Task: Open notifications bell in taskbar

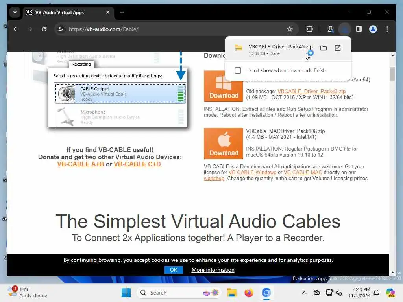Action: (376, 293)
